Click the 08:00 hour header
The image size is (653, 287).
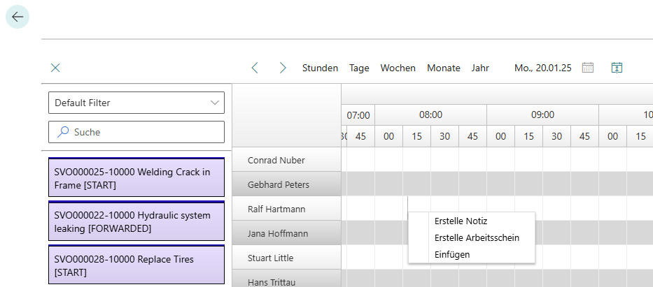tap(430, 115)
